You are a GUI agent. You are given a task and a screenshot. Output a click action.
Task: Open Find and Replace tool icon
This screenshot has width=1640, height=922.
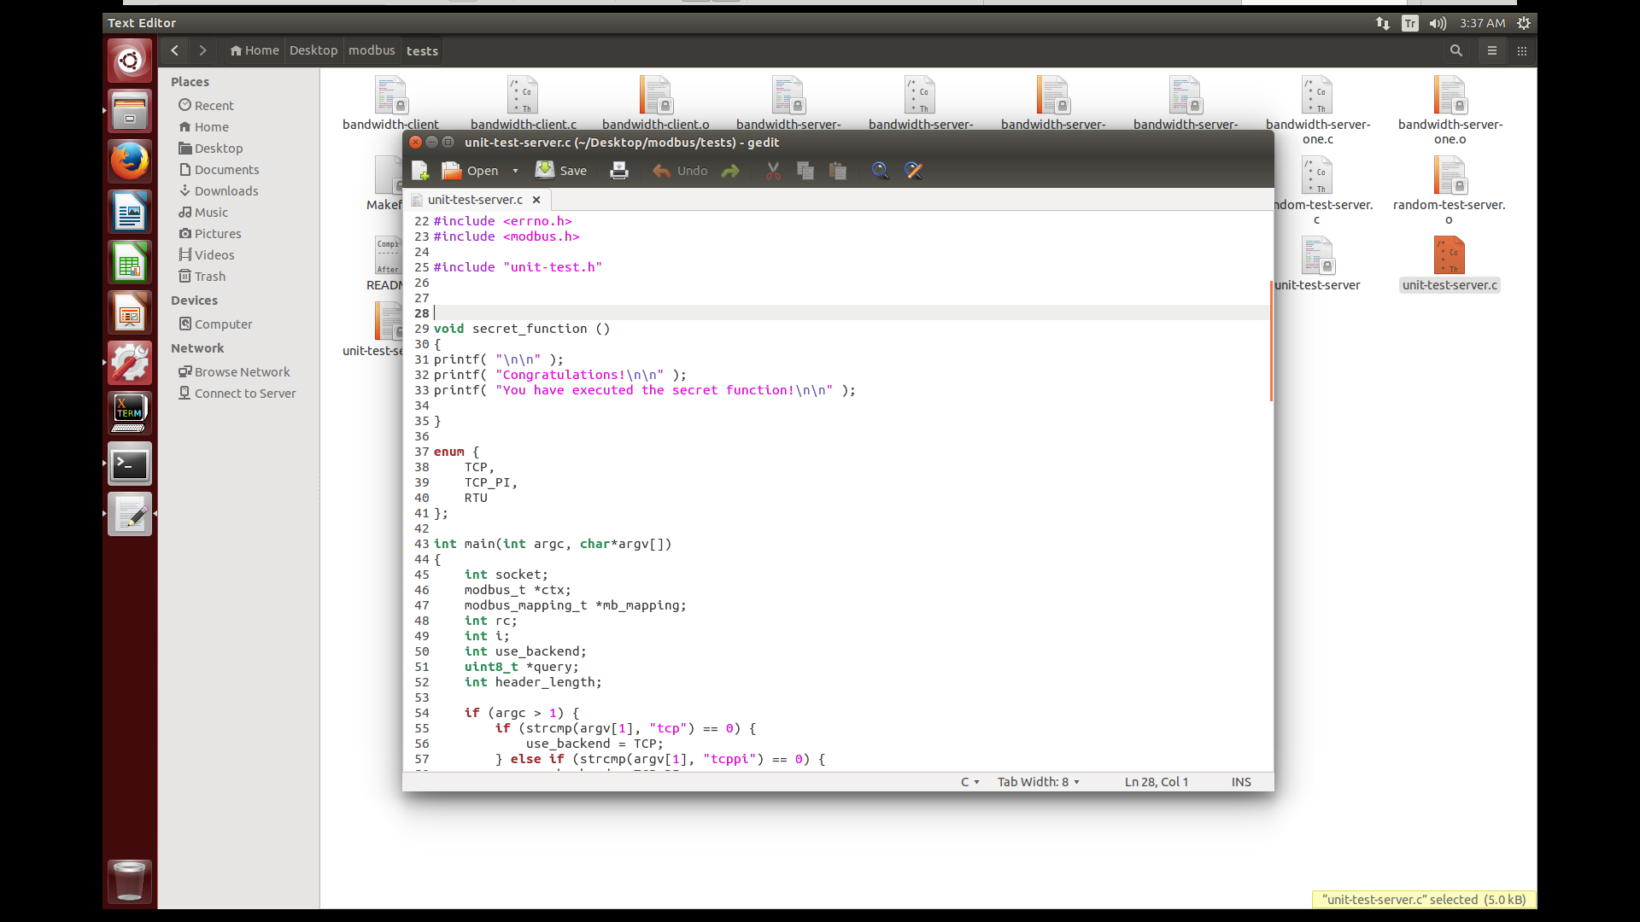(913, 171)
